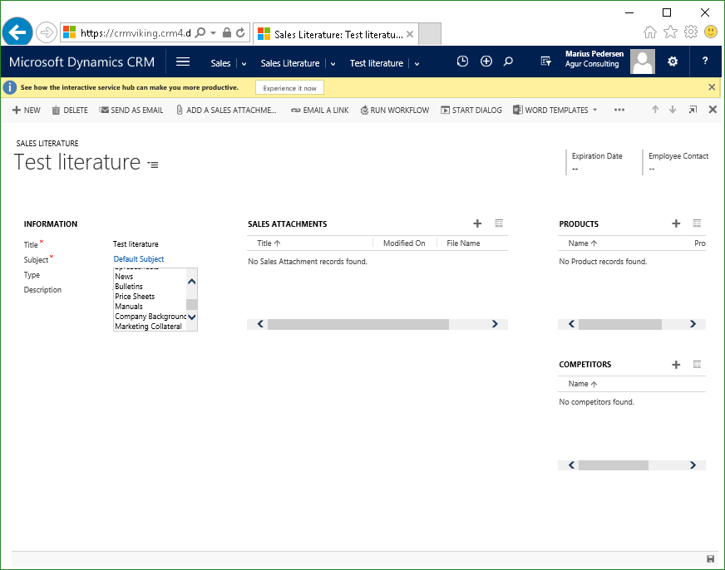This screenshot has width=725, height=570.
Task: Open recently viewed items clock icon
Action: click(x=462, y=61)
